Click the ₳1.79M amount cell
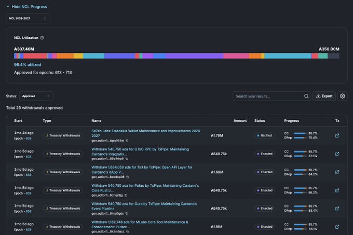 pos(217,135)
